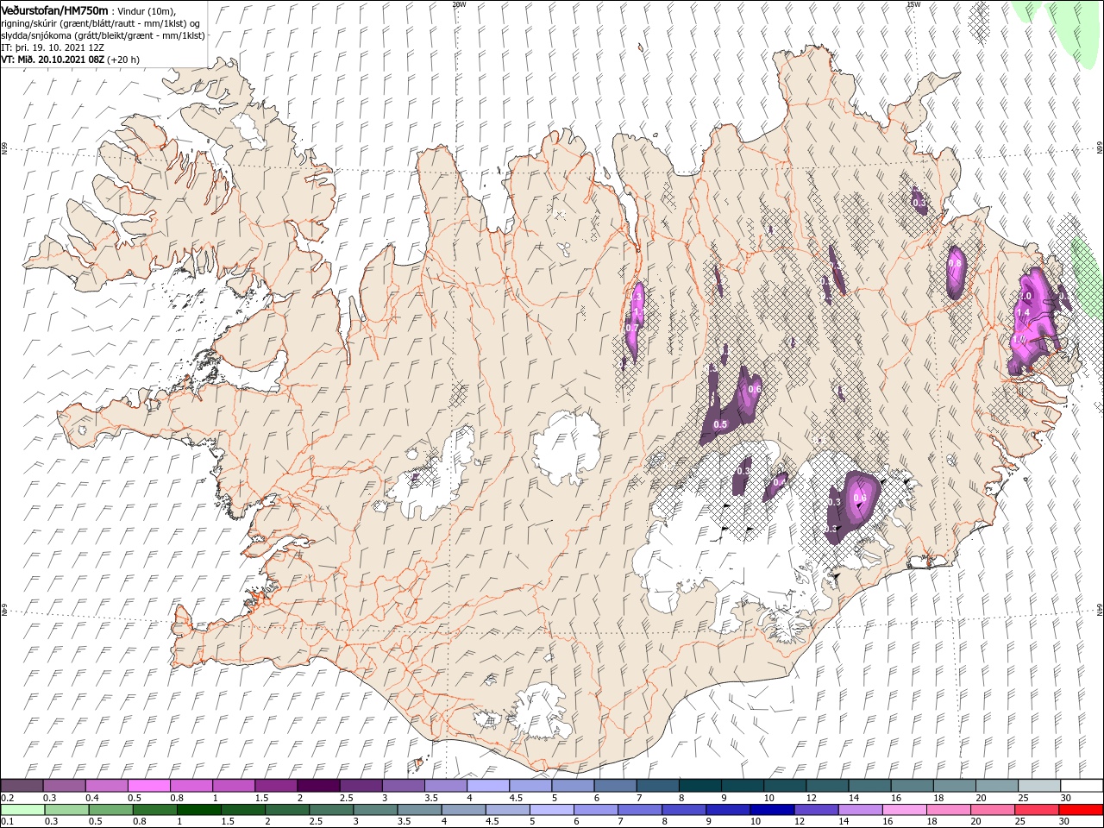Click the 20W longitude label at top
The image size is (1104, 828).
[x=459, y=4]
